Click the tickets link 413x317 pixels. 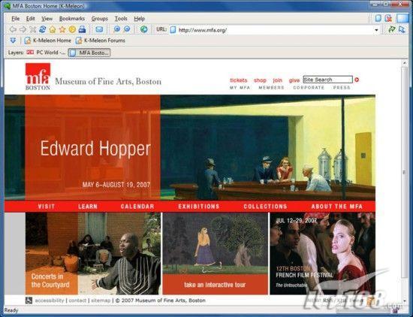[238, 80]
